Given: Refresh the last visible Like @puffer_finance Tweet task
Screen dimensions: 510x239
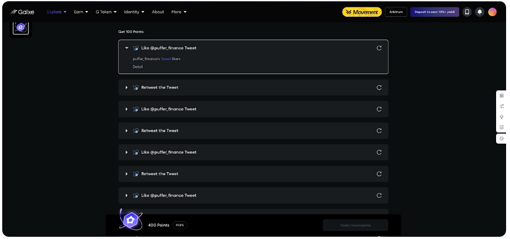Looking at the screenshot, I should pos(379,196).
